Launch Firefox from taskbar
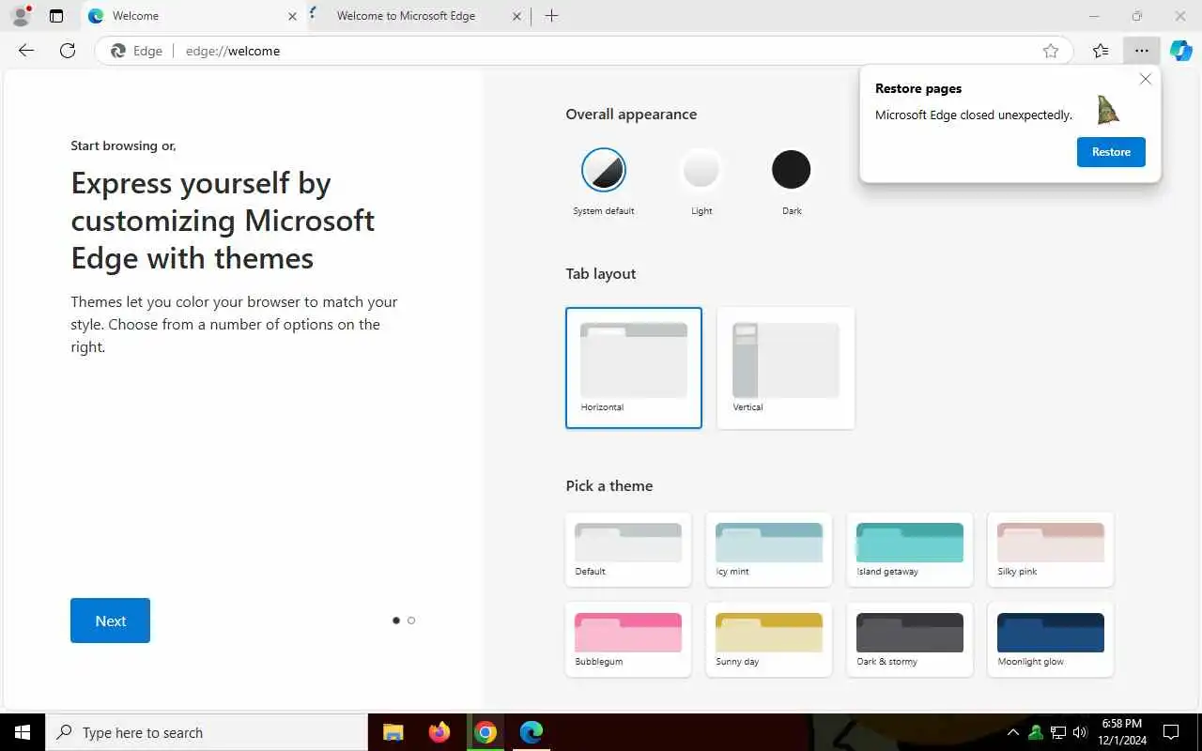The width and height of the screenshot is (1202, 751). pyautogui.click(x=439, y=732)
